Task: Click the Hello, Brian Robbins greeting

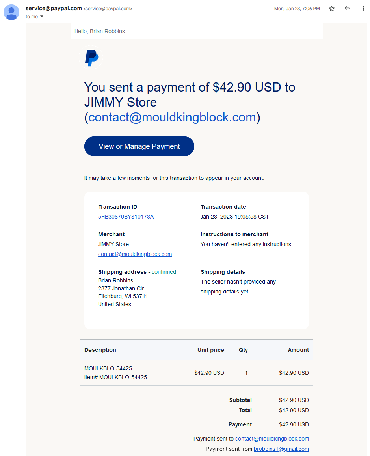Action: click(100, 31)
